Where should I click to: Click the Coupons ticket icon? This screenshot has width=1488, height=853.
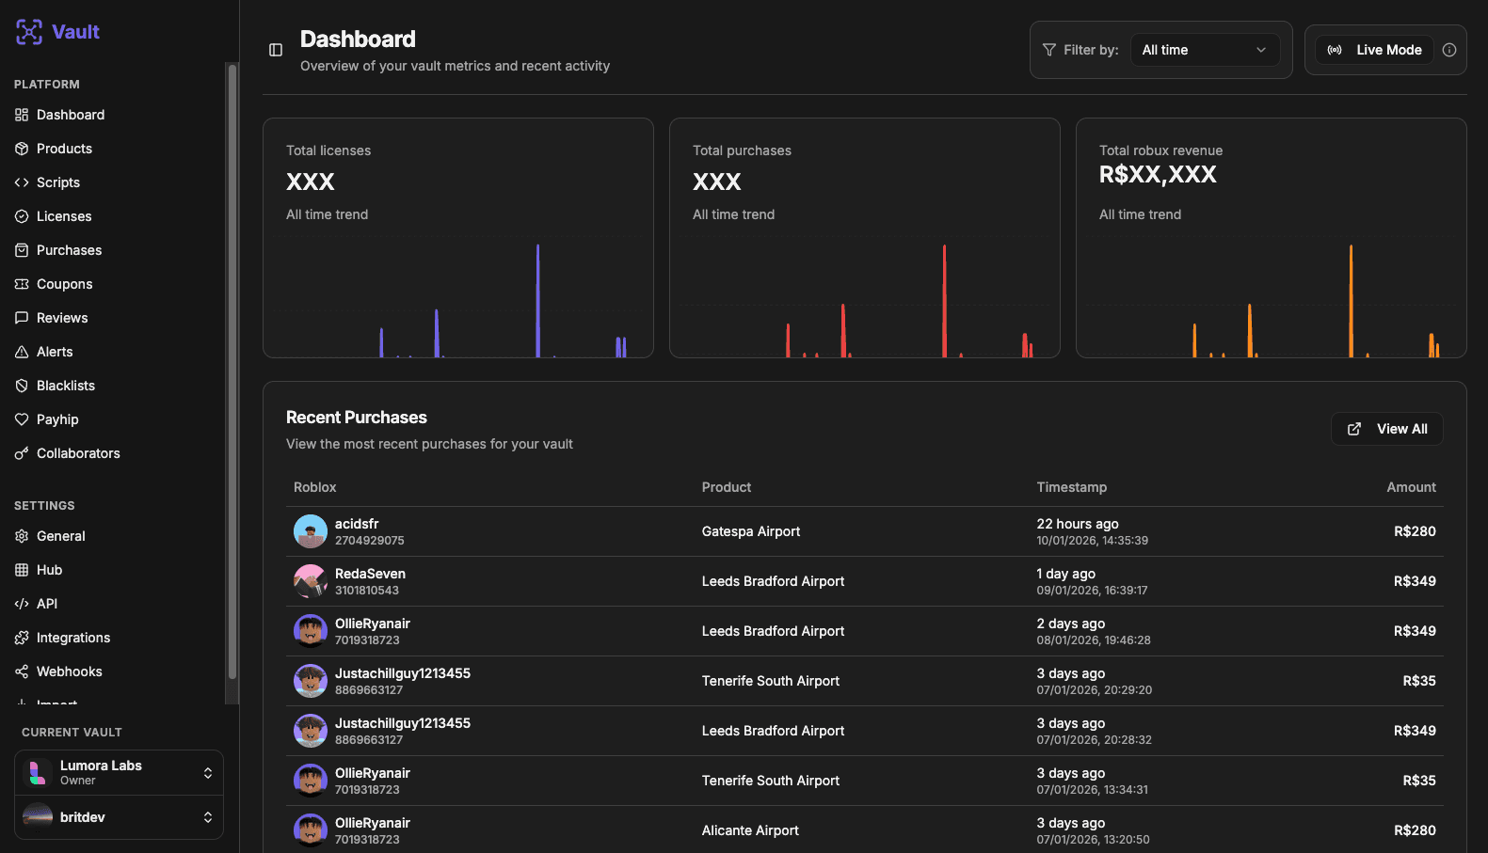[x=22, y=284]
